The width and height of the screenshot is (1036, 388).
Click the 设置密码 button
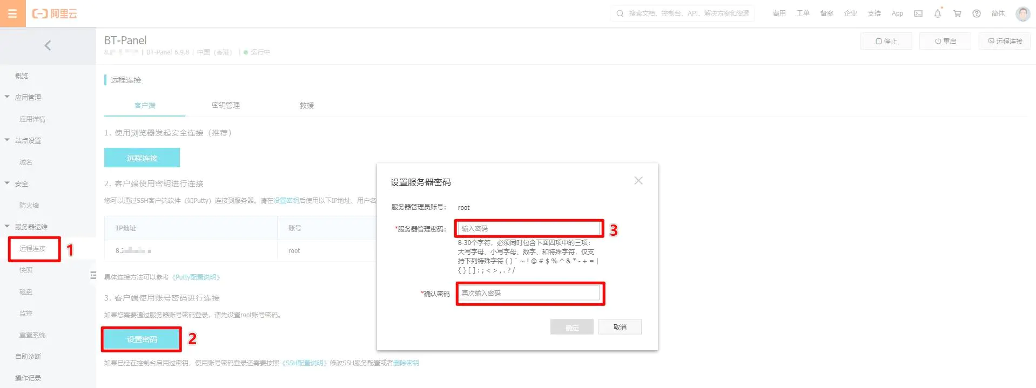(x=142, y=339)
